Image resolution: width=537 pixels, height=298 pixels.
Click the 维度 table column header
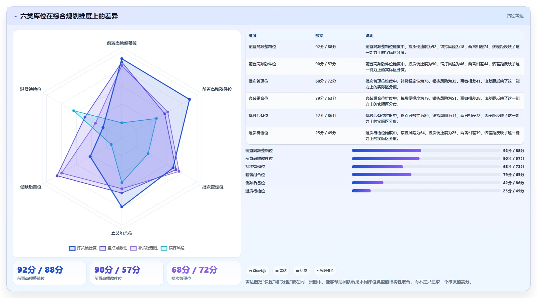click(253, 36)
